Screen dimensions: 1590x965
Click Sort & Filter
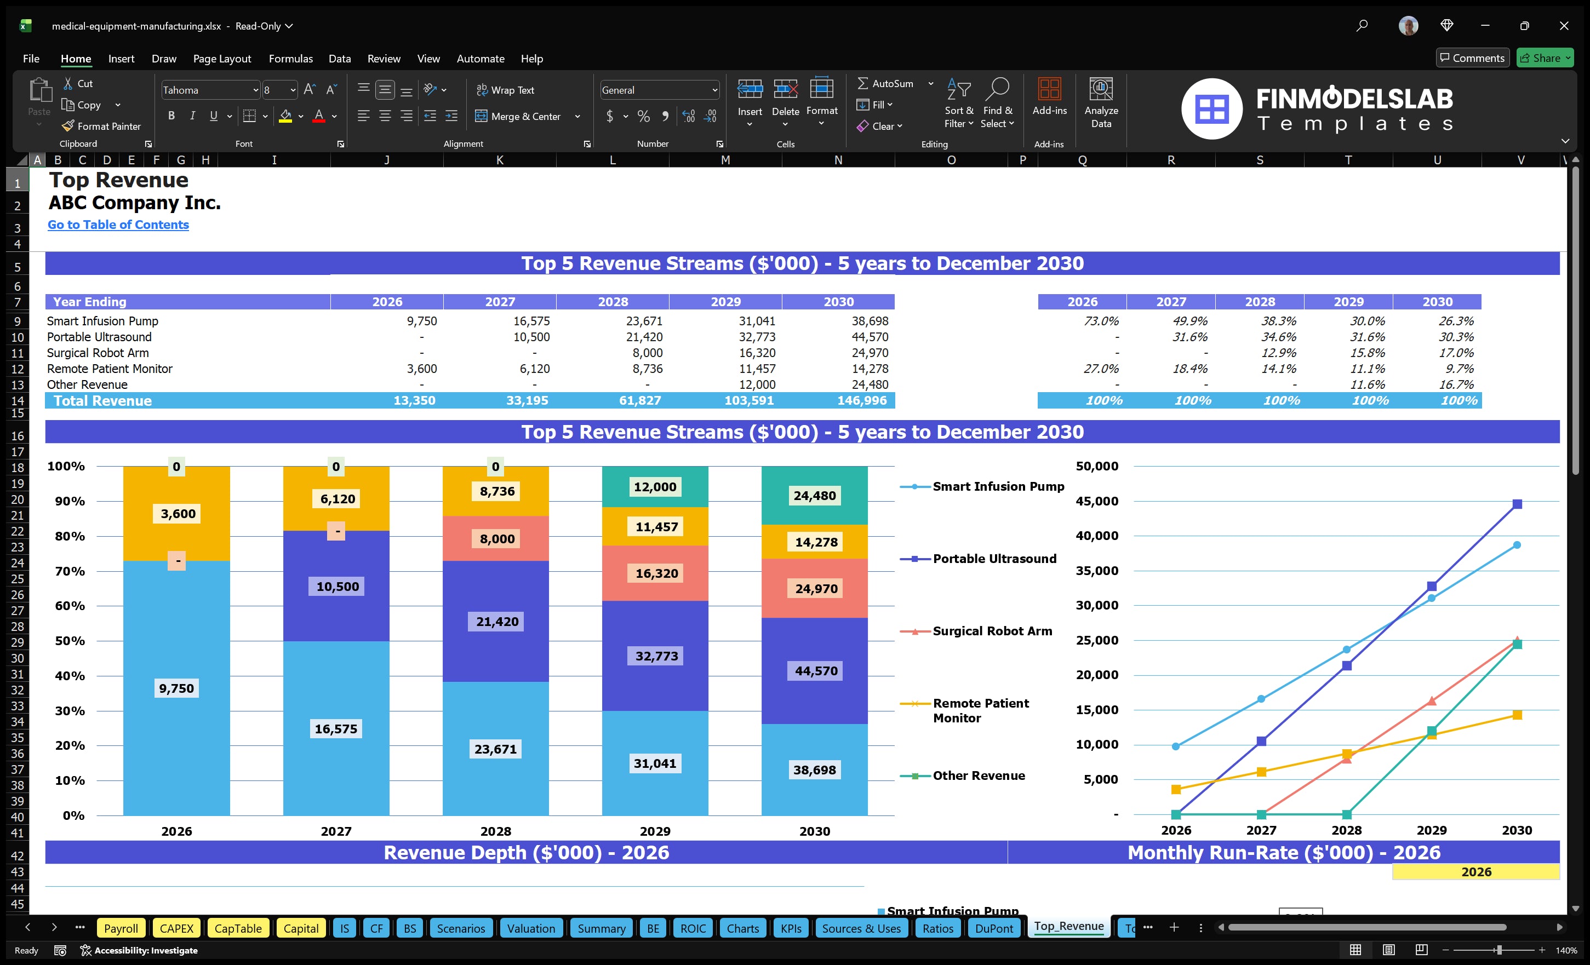[x=959, y=103]
